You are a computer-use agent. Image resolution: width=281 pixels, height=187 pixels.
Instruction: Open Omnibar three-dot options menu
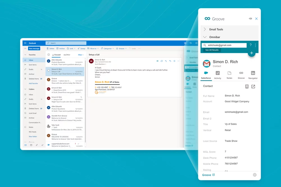coord(255,45)
